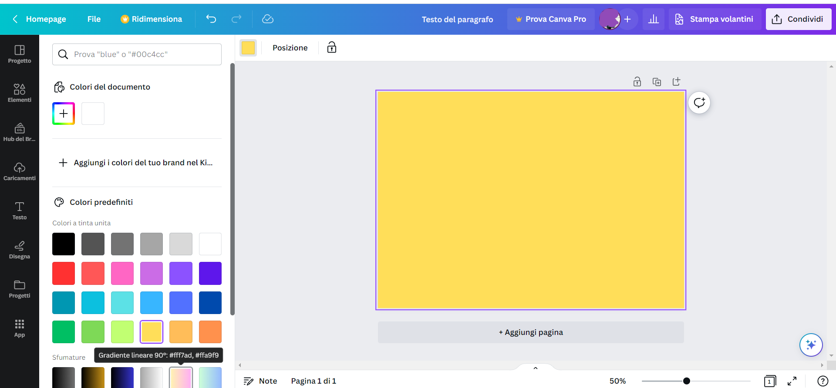836x388 pixels.
Task: Expand the Ridimensiona resize options
Action: pyautogui.click(x=152, y=19)
